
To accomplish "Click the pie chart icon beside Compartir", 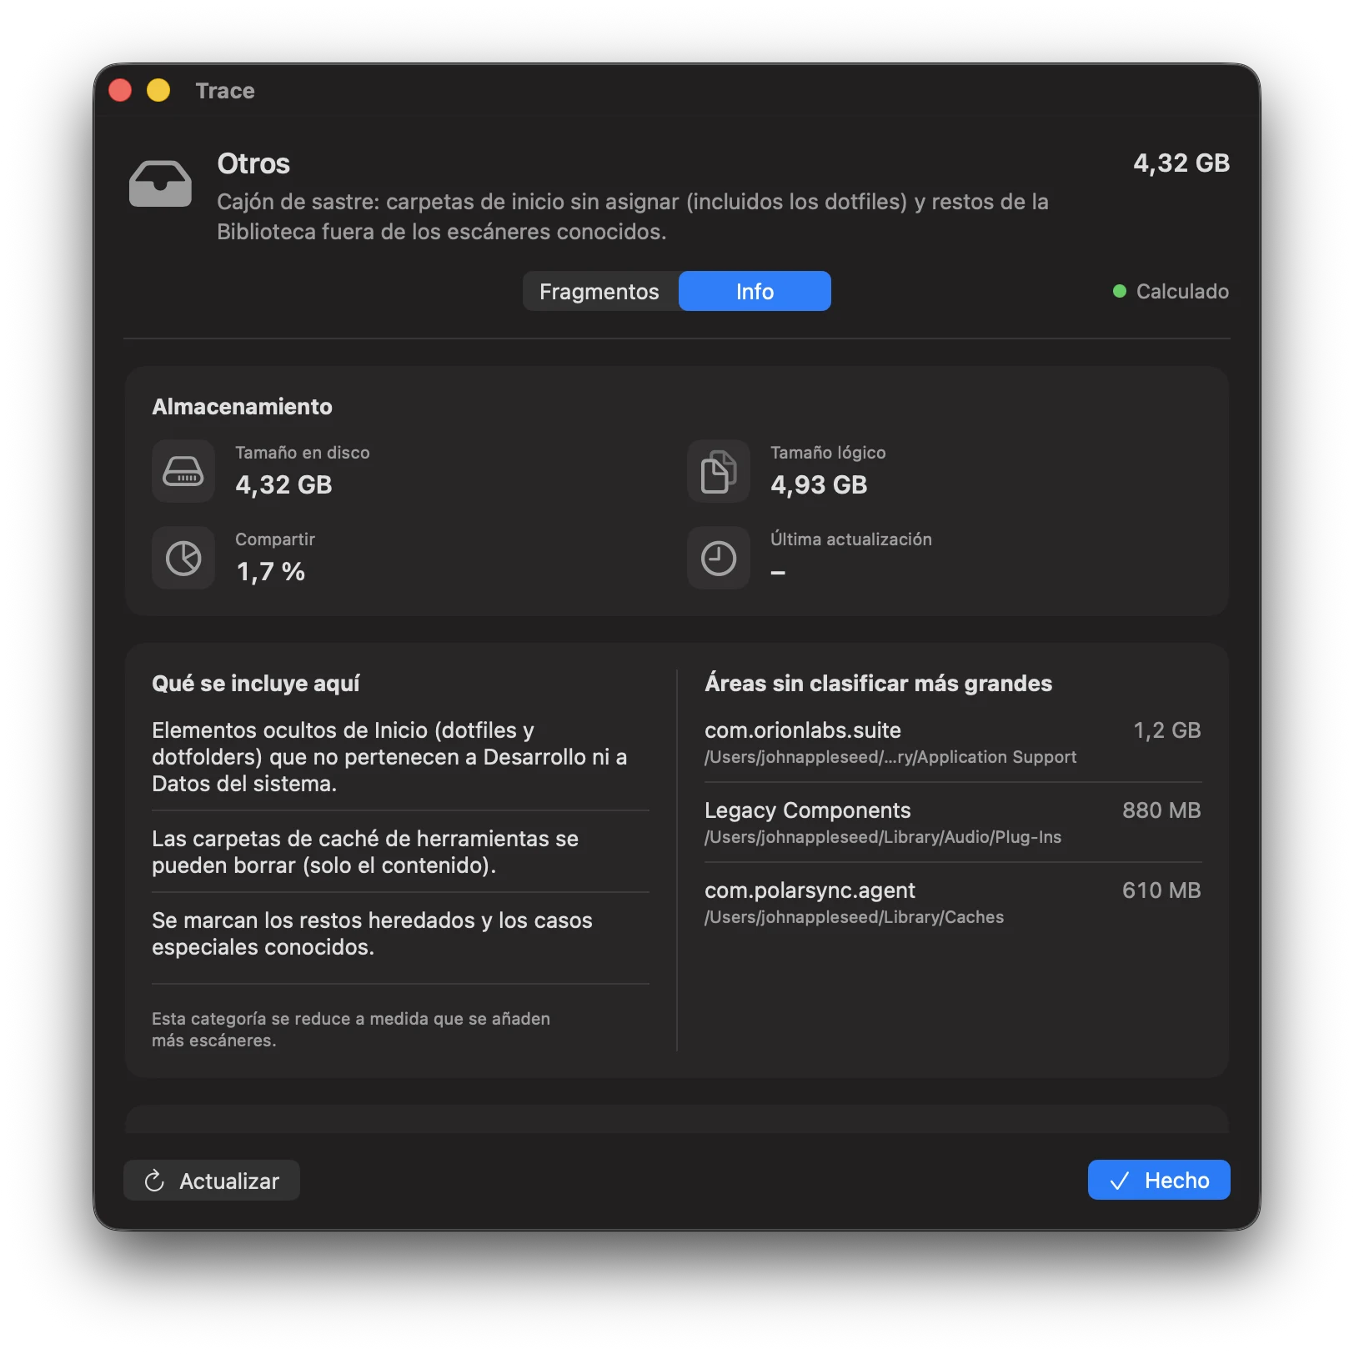I will coord(183,558).
